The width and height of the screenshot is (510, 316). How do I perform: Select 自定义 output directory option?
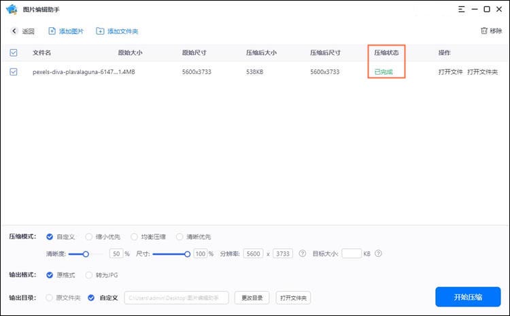tap(91, 298)
